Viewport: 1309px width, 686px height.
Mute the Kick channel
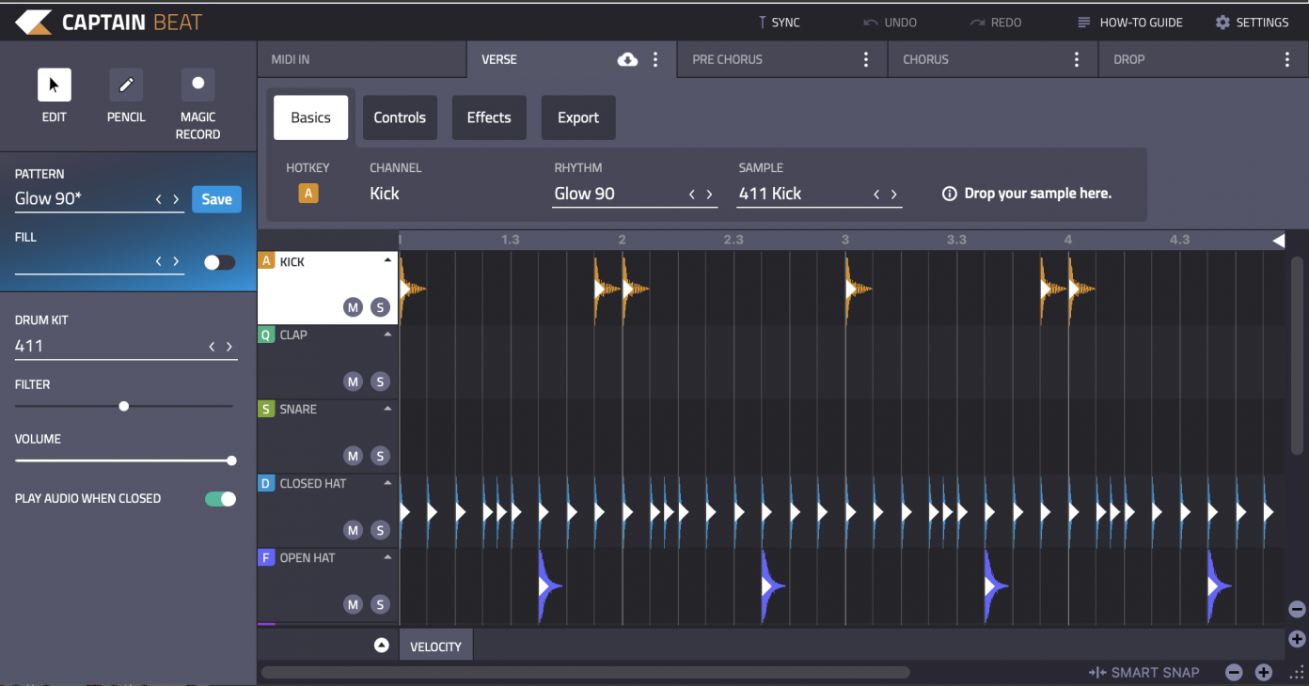353,307
